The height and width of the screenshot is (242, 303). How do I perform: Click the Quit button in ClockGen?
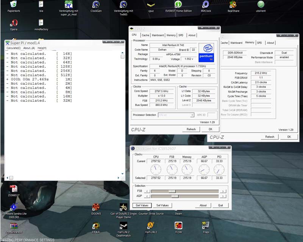click(x=220, y=205)
